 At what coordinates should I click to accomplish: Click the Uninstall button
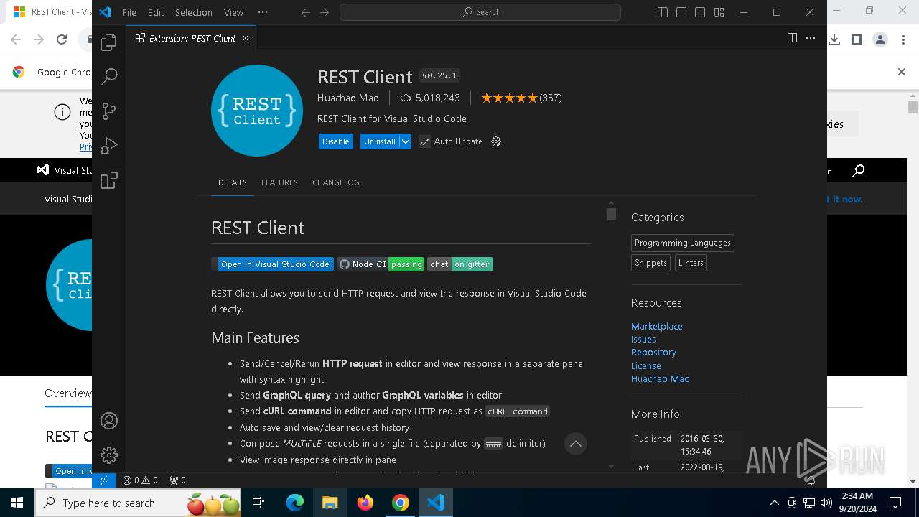[380, 141]
